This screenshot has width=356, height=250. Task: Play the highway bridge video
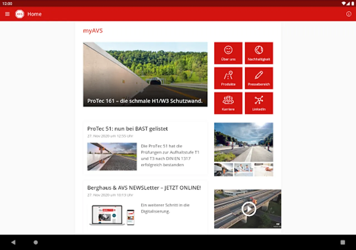[x=249, y=209]
